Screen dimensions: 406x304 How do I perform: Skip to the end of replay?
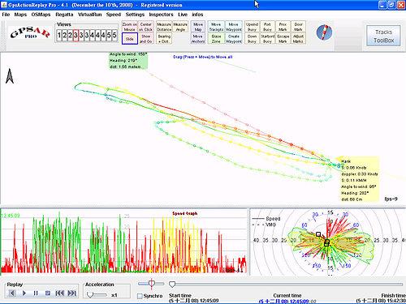click(71, 293)
